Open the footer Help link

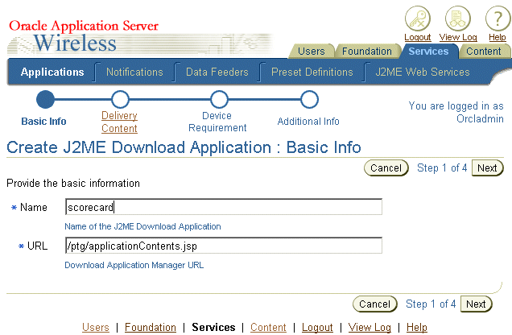417,327
